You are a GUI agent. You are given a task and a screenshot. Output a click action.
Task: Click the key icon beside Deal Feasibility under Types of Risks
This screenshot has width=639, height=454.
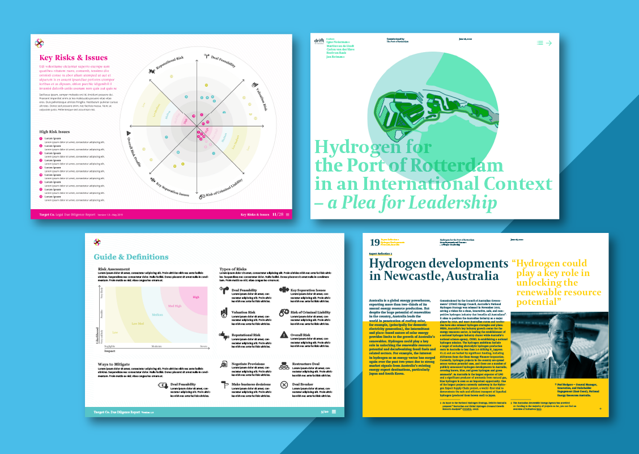click(224, 290)
